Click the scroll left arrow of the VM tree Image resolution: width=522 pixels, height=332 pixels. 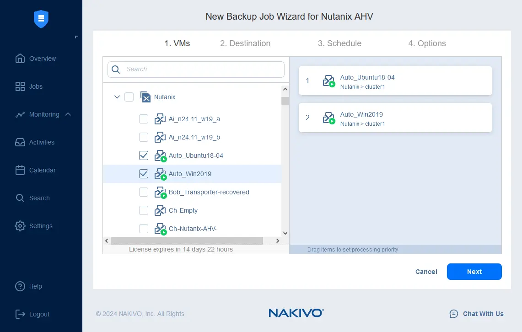(x=107, y=241)
